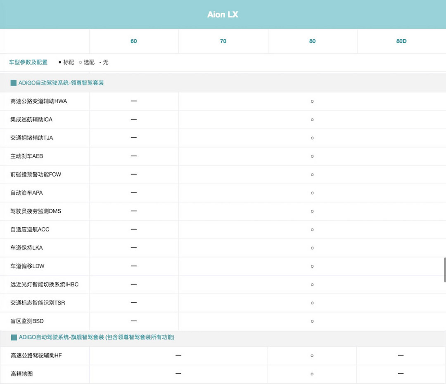Click the optional circle in the IHBC row

click(x=312, y=285)
